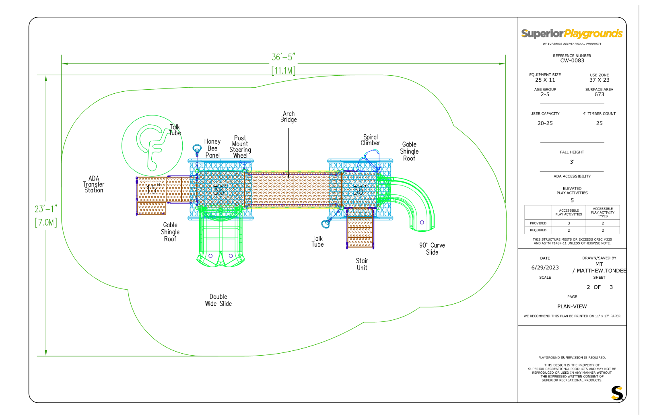The width and height of the screenshot is (649, 420).
Task: Click the 90° Curve Slide label
Action: [x=432, y=249]
